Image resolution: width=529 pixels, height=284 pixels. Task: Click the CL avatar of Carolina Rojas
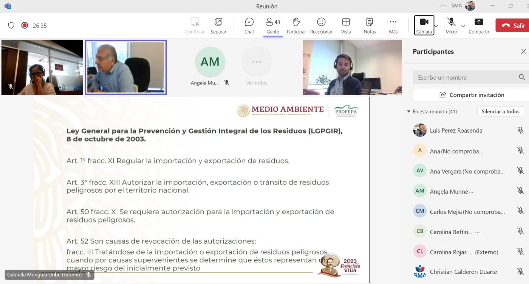tap(420, 251)
